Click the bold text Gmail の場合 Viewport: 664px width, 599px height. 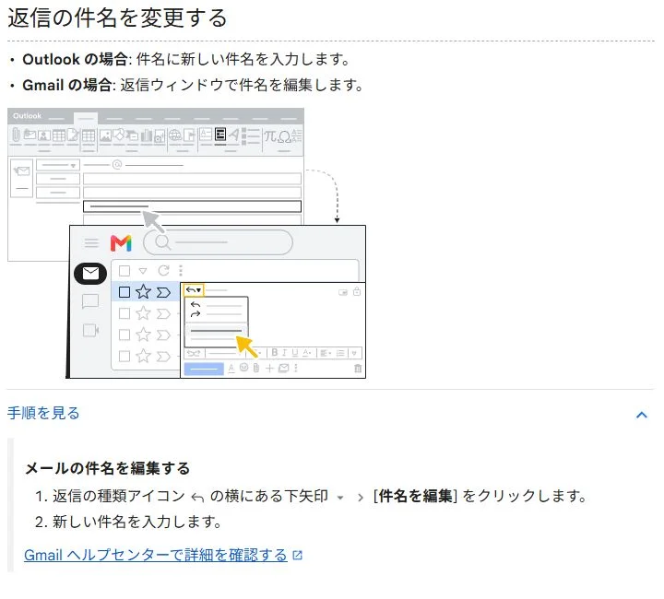66,85
